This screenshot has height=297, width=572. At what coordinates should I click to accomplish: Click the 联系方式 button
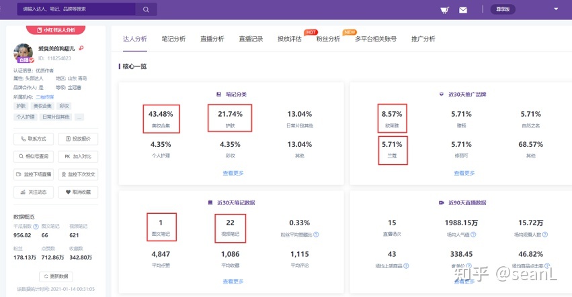(34, 139)
